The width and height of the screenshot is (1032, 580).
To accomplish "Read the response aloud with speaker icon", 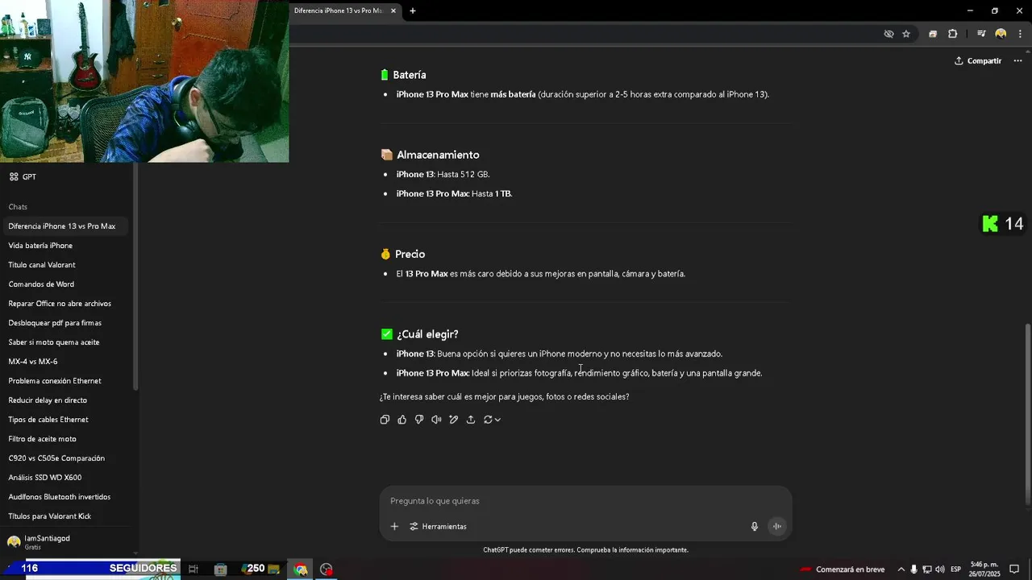I will (x=436, y=420).
